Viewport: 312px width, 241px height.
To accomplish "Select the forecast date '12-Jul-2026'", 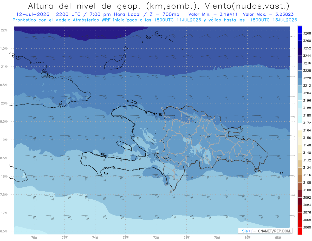I will click(32, 14).
